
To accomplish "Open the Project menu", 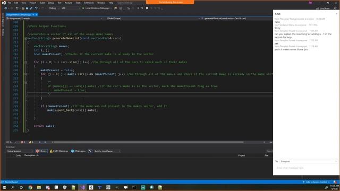I will click(x=33, y=3).
